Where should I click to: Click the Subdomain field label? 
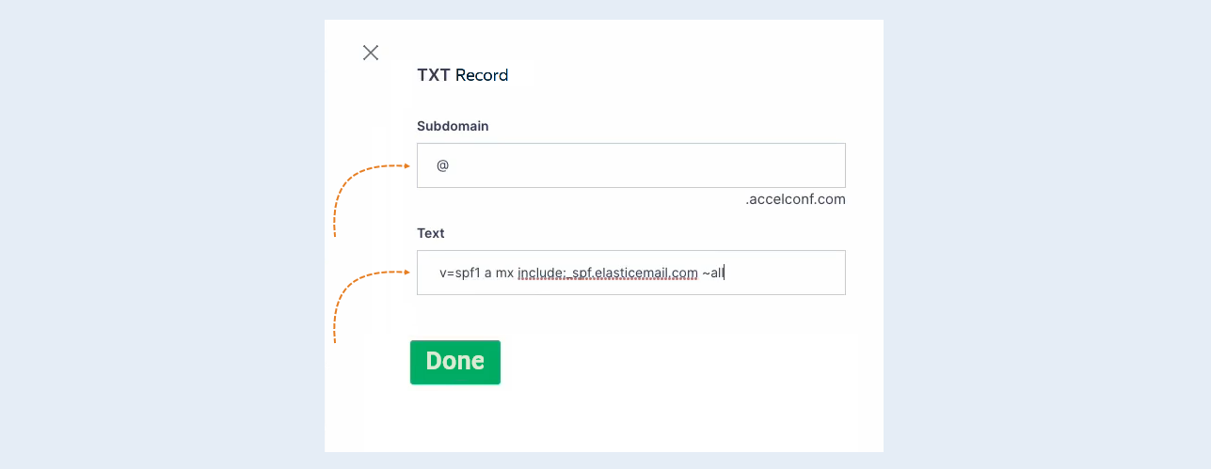pos(453,126)
